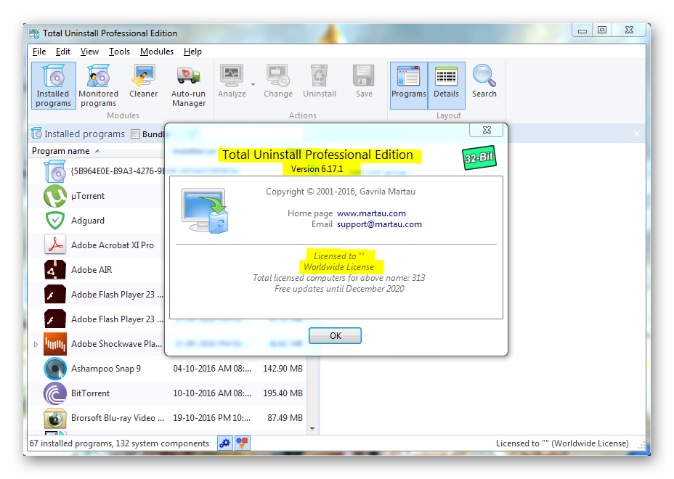Select the Adobe AIR icon
This screenshot has height=479, width=674.
[55, 270]
